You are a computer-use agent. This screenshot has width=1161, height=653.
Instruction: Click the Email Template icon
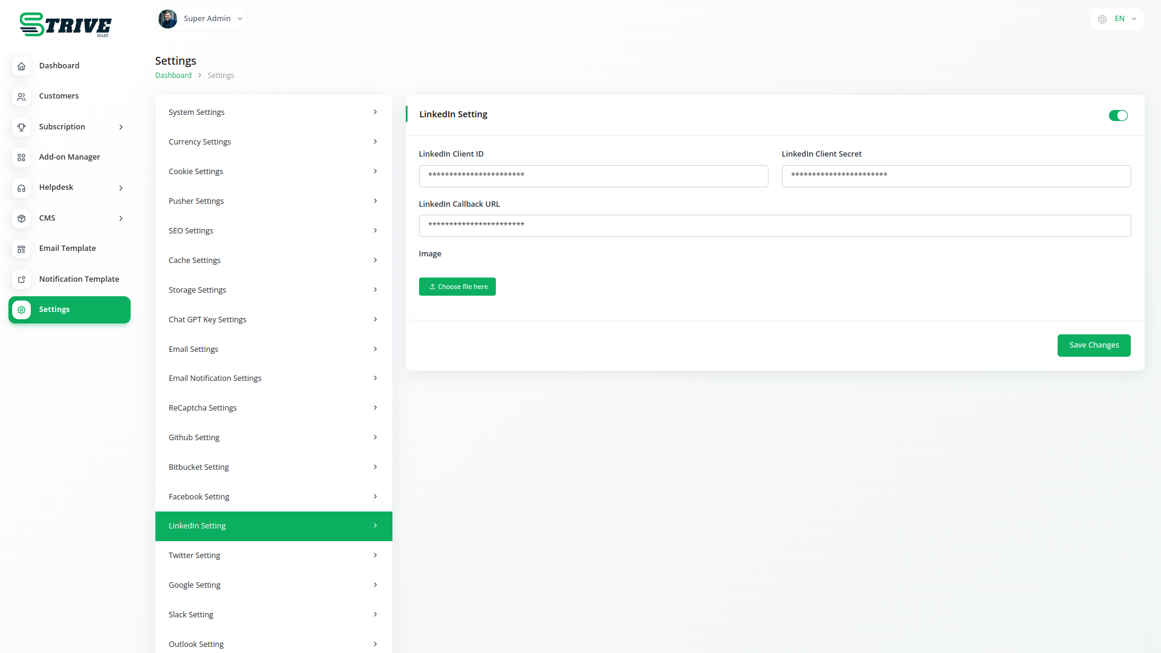click(x=21, y=249)
